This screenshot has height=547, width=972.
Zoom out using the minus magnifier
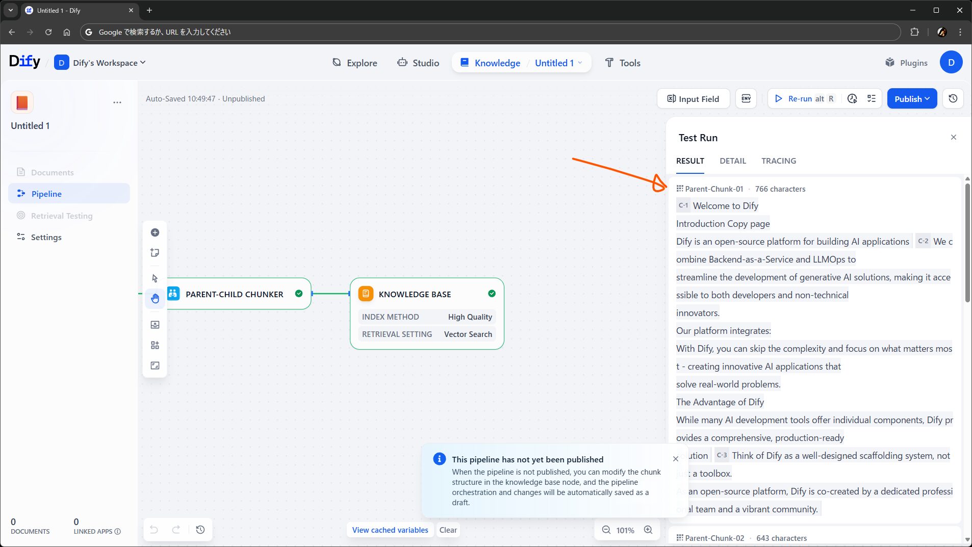click(606, 530)
